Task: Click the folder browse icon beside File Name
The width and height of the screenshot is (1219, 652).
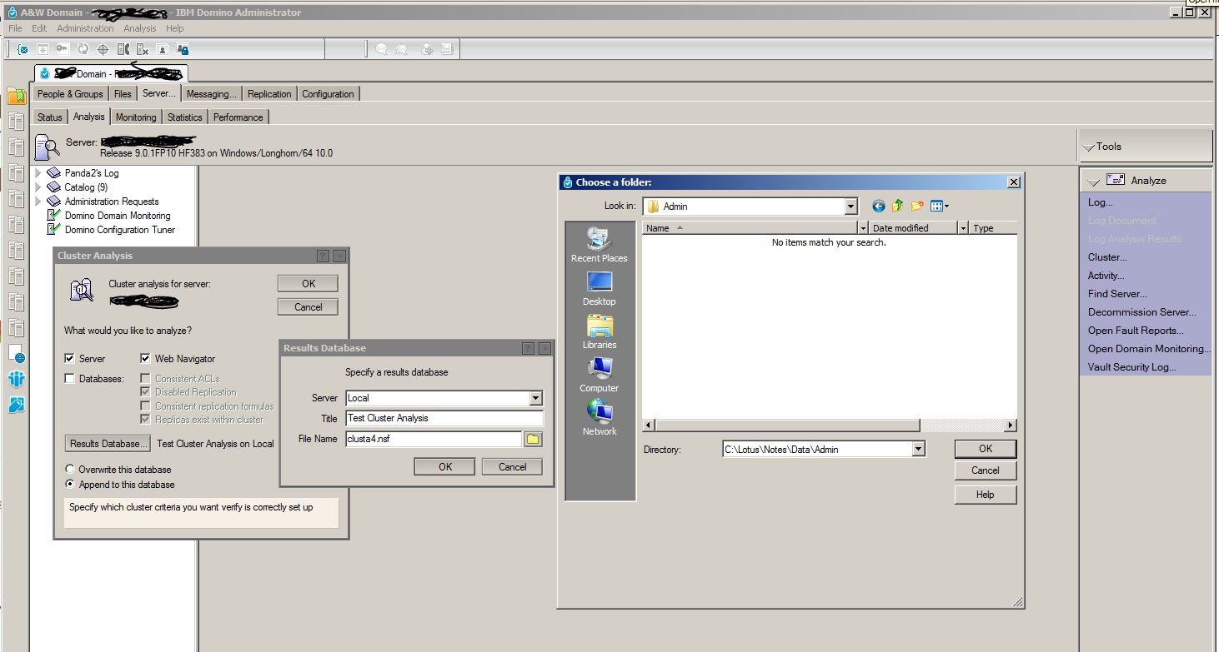Action: tap(534, 439)
